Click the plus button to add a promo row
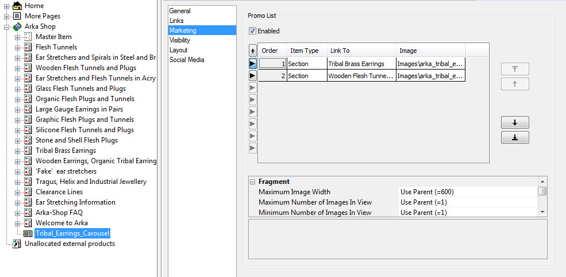Viewport: 566px width, 277px height. pos(252,51)
